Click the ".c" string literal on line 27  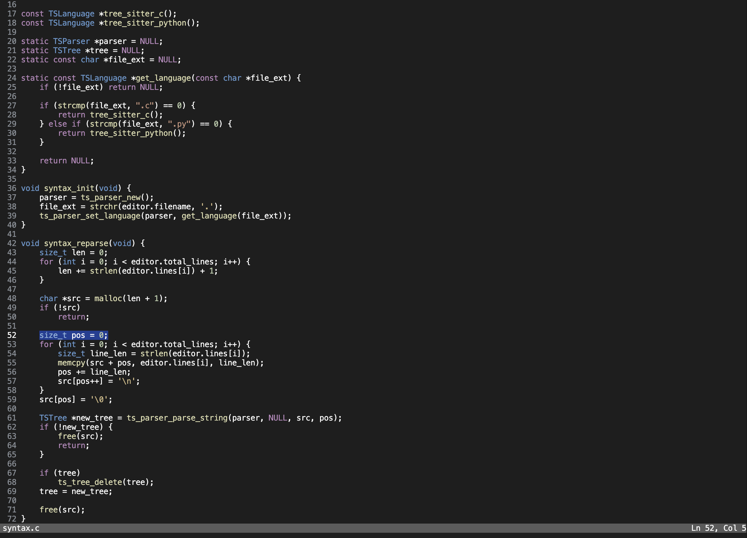click(x=145, y=106)
